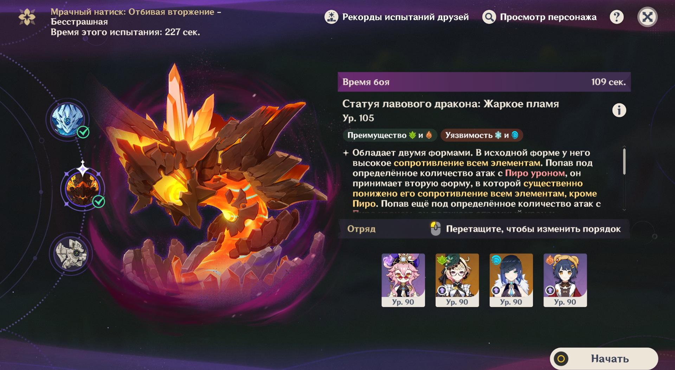Click the magnifier icon for character preview
Viewport: 675px width, 370px height.
(489, 17)
